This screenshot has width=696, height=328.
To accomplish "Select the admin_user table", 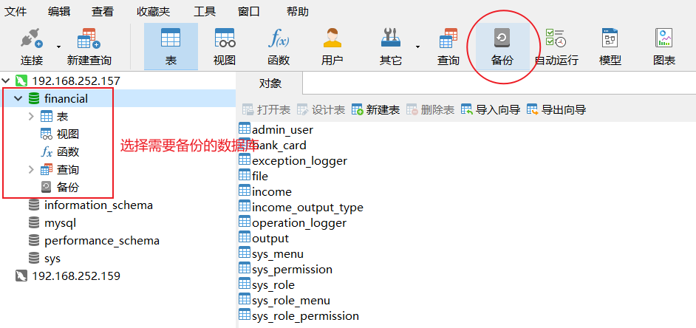I will click(282, 129).
